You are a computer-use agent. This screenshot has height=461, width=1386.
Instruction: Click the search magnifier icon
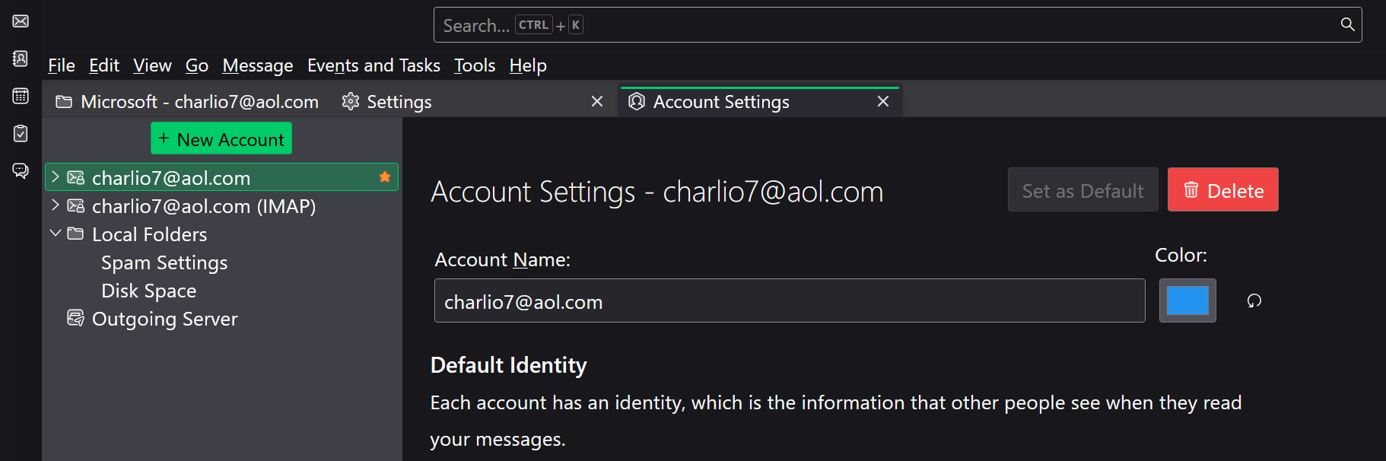[x=1347, y=24]
